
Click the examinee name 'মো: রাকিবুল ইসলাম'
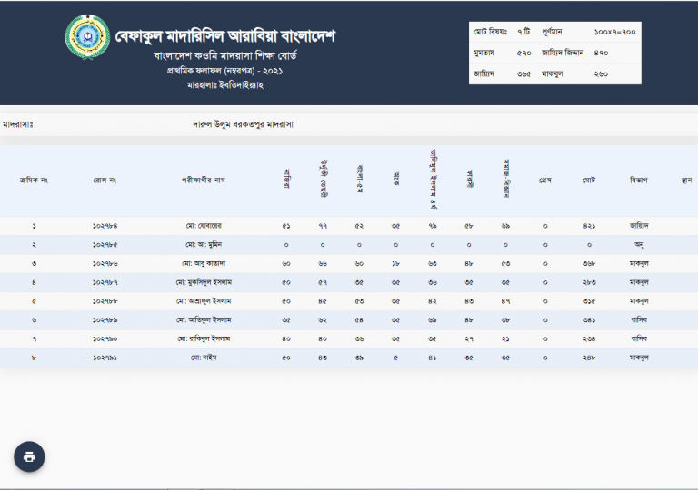[x=204, y=338]
